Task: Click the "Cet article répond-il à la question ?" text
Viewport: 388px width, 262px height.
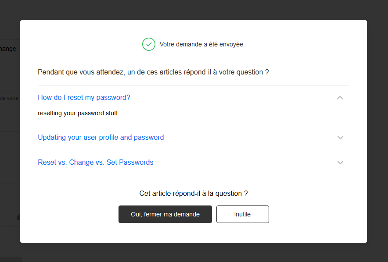Action: [194, 193]
